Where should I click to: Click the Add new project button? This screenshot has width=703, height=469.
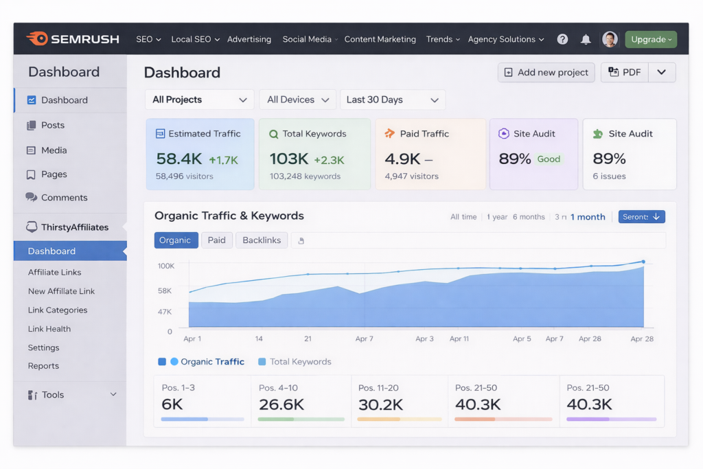(546, 72)
